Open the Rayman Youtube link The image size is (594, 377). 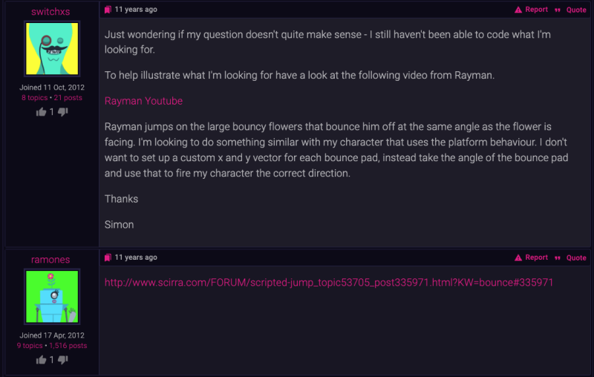point(143,101)
